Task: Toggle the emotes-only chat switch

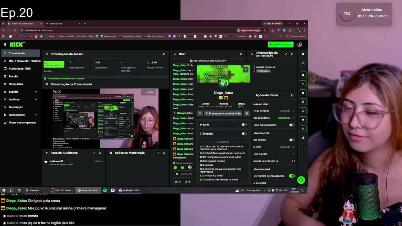Action: coord(291,140)
